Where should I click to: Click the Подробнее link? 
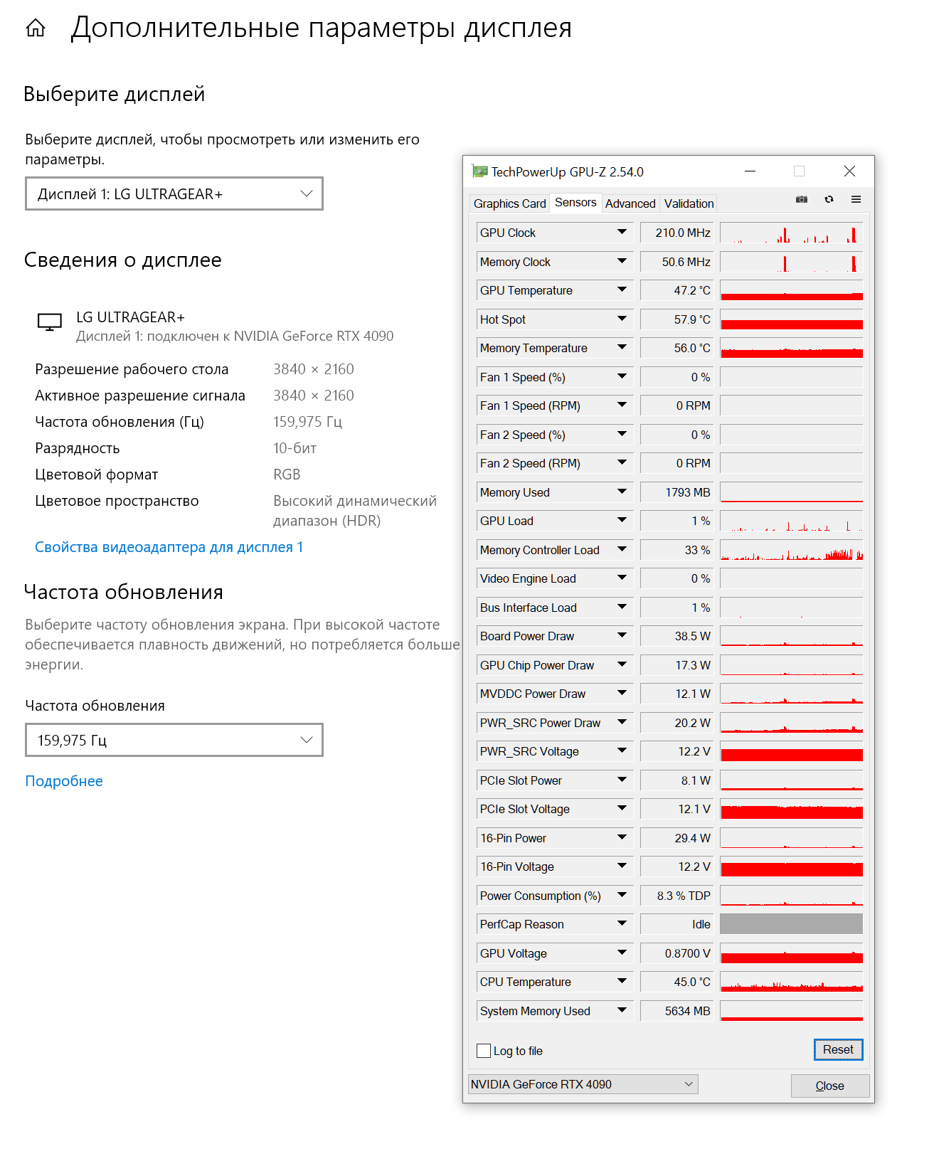point(64,781)
